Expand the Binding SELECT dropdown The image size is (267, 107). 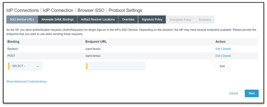tap(25, 66)
